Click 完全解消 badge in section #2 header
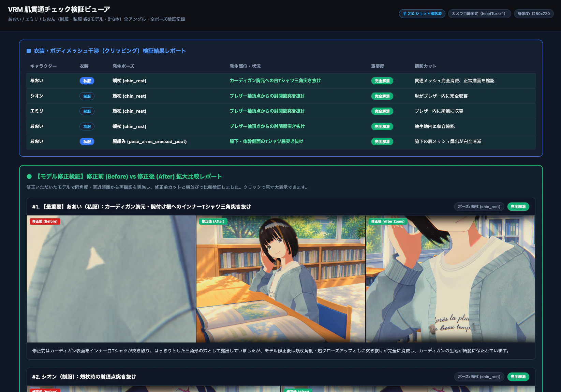561x392 pixels. [x=518, y=377]
